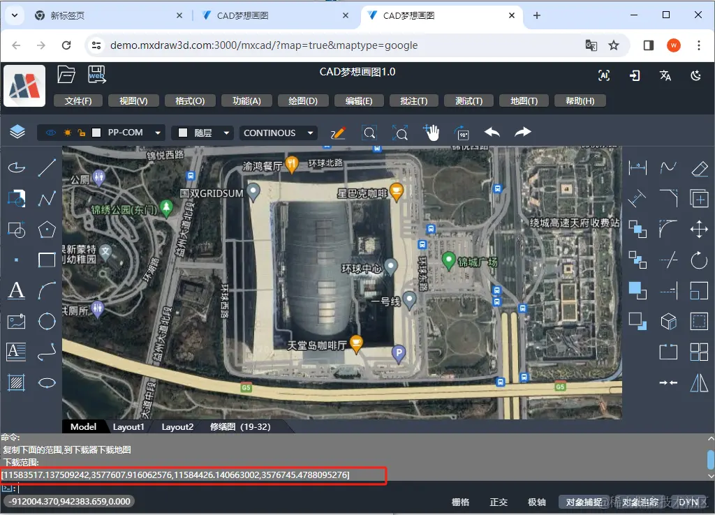Open the file folder icon
The image size is (715, 515).
tap(66, 74)
